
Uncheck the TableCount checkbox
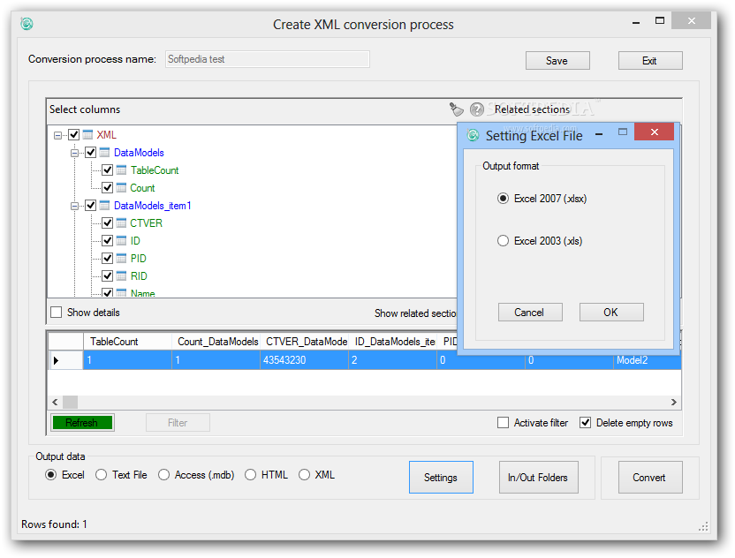[x=108, y=170]
